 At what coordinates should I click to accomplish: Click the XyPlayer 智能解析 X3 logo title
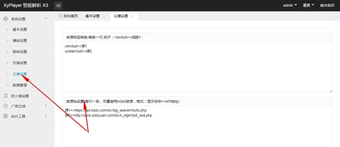(26, 5)
